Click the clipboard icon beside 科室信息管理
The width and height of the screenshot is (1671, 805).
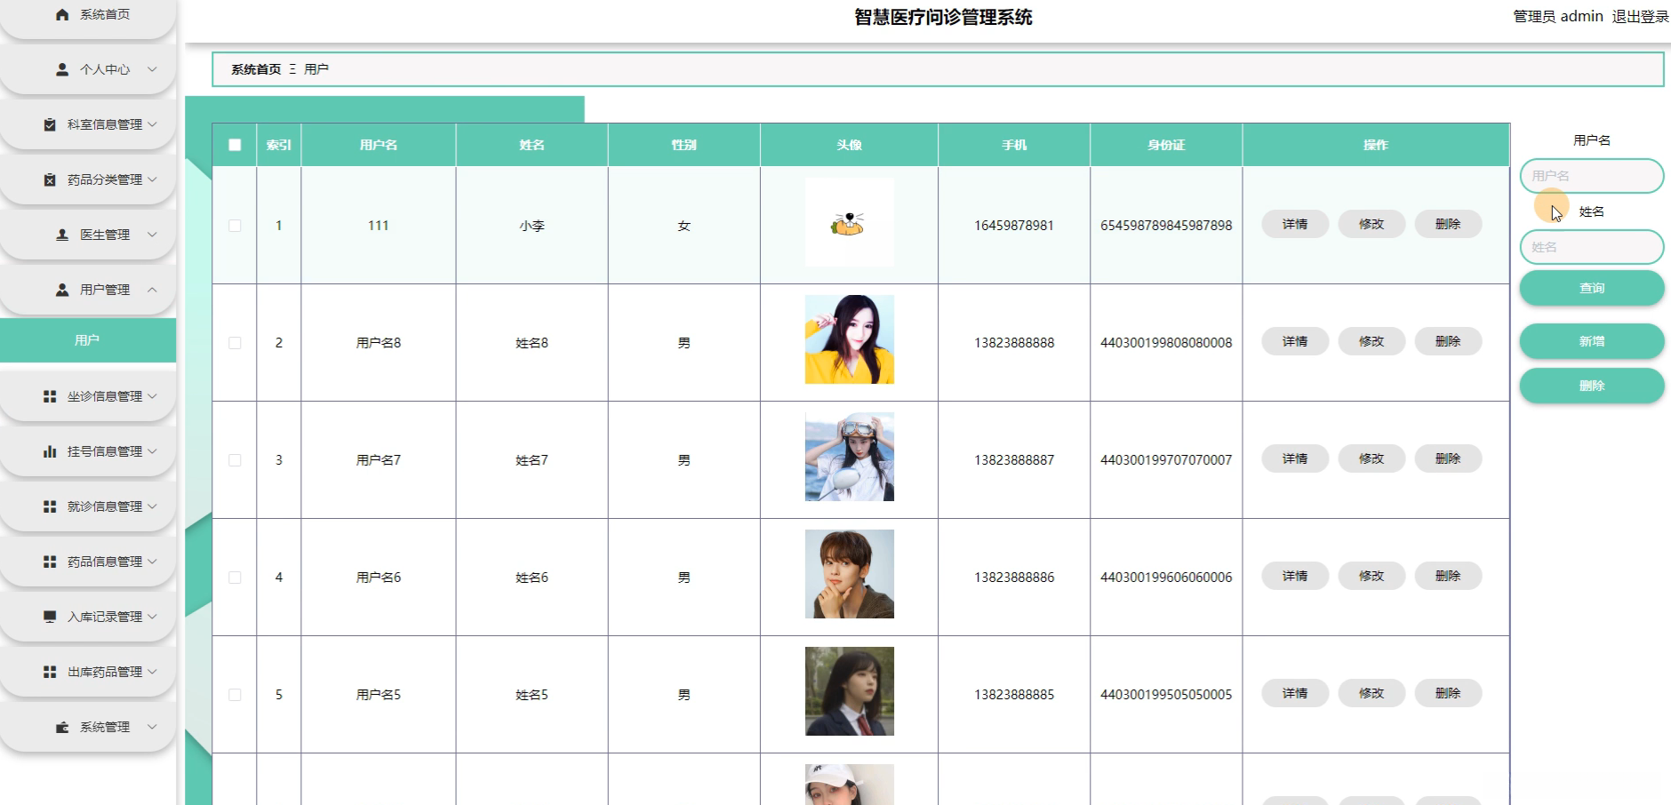50,124
